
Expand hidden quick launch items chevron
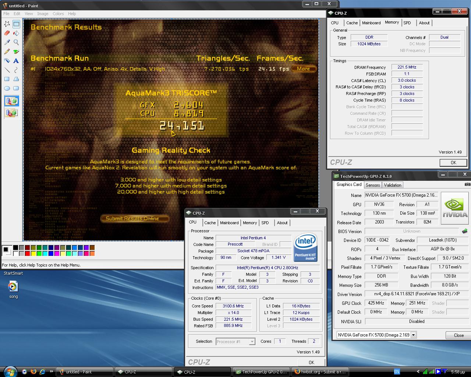coord(51,371)
